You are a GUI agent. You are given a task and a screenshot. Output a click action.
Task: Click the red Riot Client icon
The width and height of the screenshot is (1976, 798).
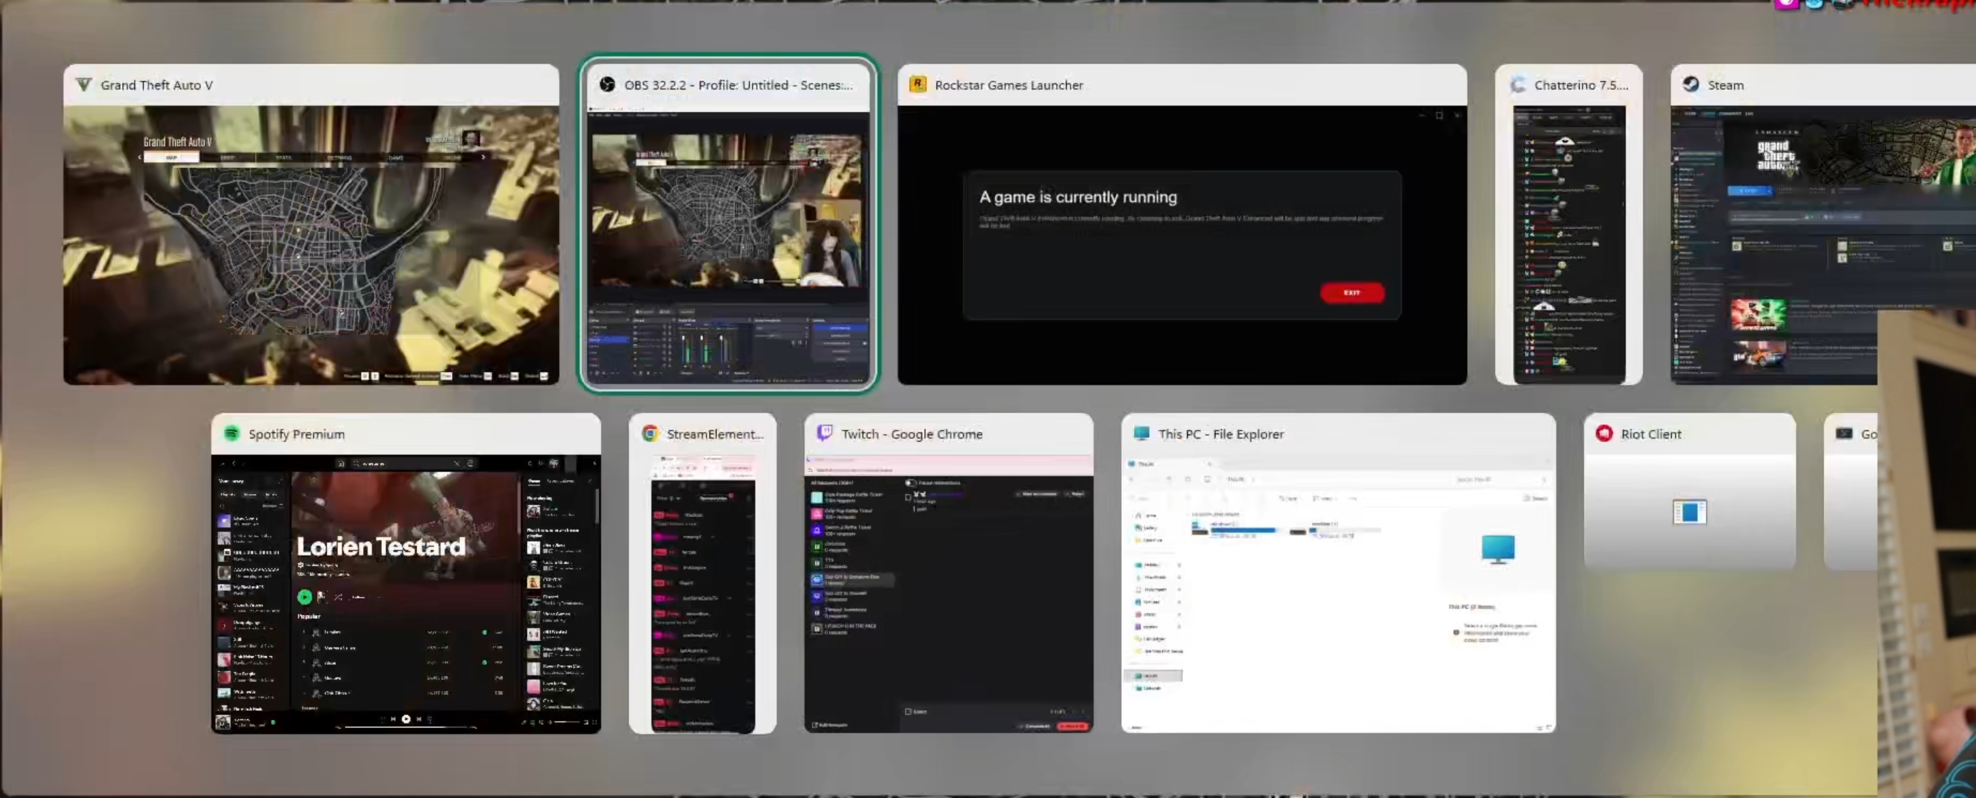pyautogui.click(x=1604, y=433)
